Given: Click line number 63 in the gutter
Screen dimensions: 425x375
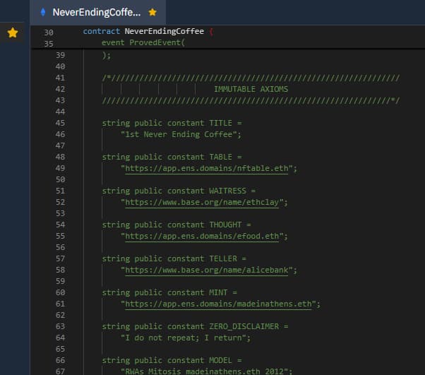Looking at the screenshot, I should tap(60, 326).
